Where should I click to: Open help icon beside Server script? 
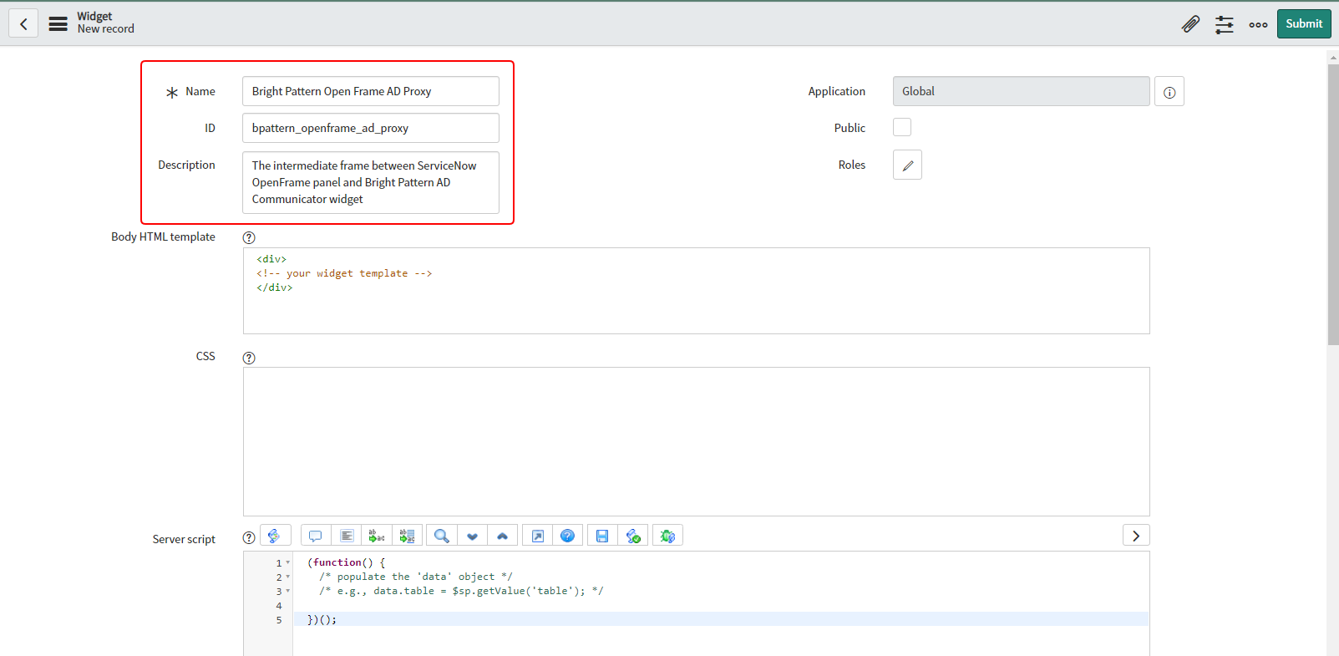[x=249, y=538]
